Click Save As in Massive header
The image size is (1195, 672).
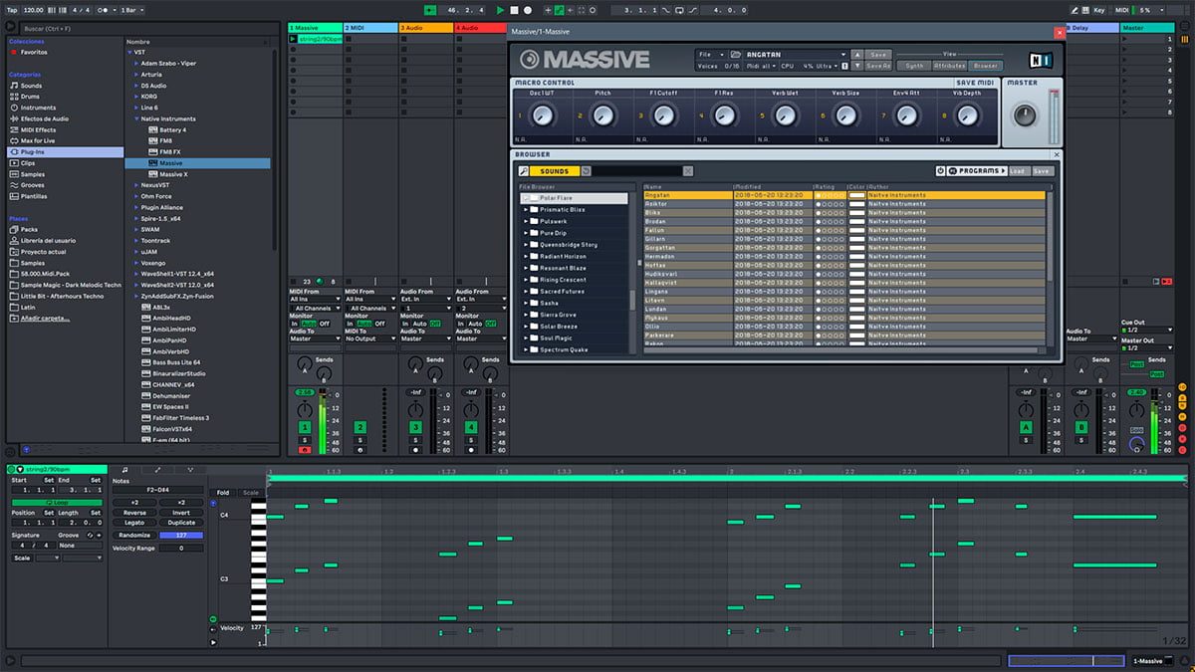(x=877, y=66)
